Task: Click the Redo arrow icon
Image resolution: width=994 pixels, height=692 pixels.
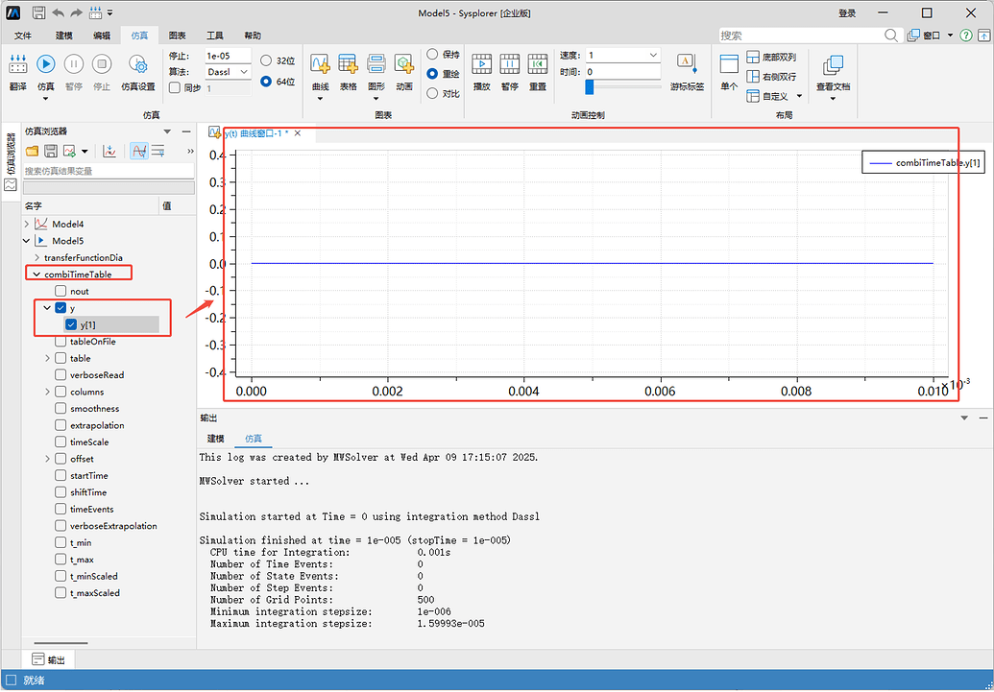Action: [77, 12]
